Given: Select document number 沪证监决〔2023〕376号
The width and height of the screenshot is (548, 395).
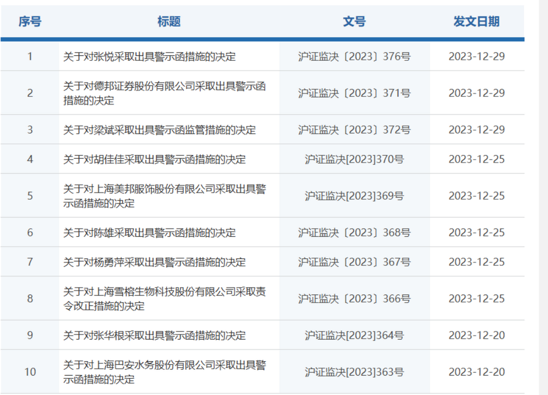Looking at the screenshot, I should pyautogui.click(x=354, y=56).
